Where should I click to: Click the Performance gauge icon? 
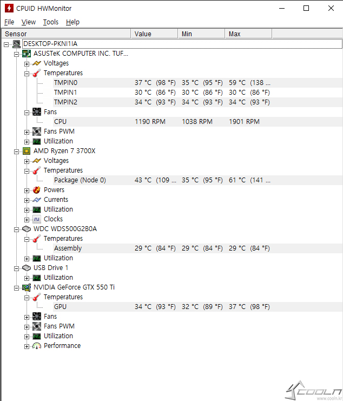pyautogui.click(x=37, y=346)
